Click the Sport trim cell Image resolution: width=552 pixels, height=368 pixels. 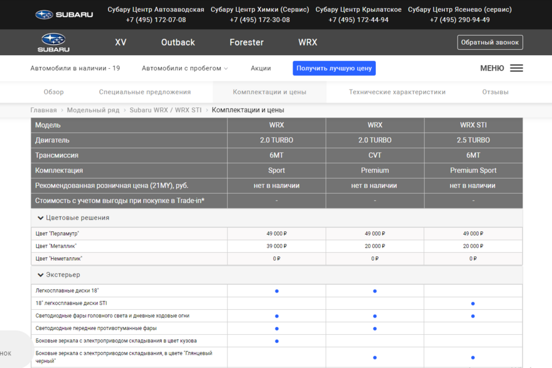pyautogui.click(x=277, y=171)
